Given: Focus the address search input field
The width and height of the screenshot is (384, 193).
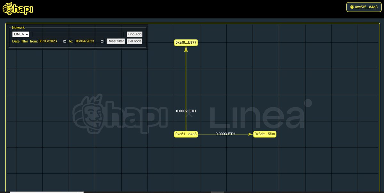Looking at the screenshot, I should point(78,34).
